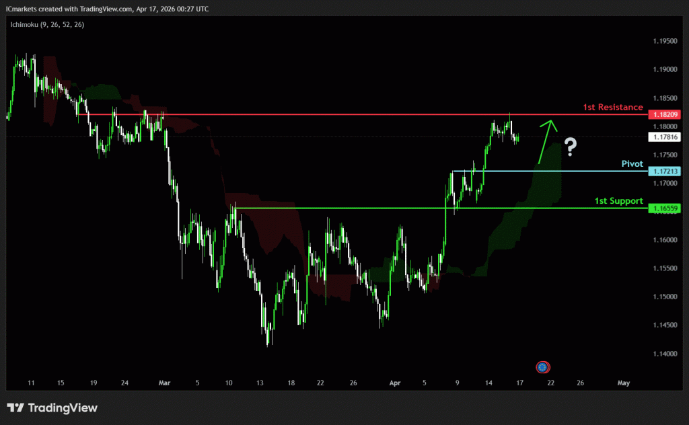The width and height of the screenshot is (689, 425).
Task: Select the green horizontal support line
Action: coord(404,208)
